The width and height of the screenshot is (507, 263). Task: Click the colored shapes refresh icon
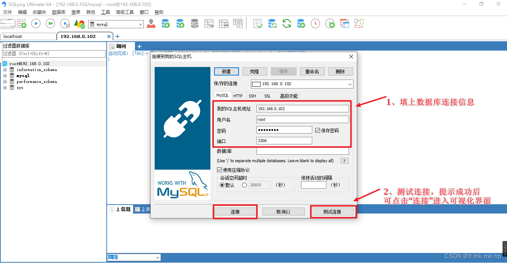coord(79,24)
